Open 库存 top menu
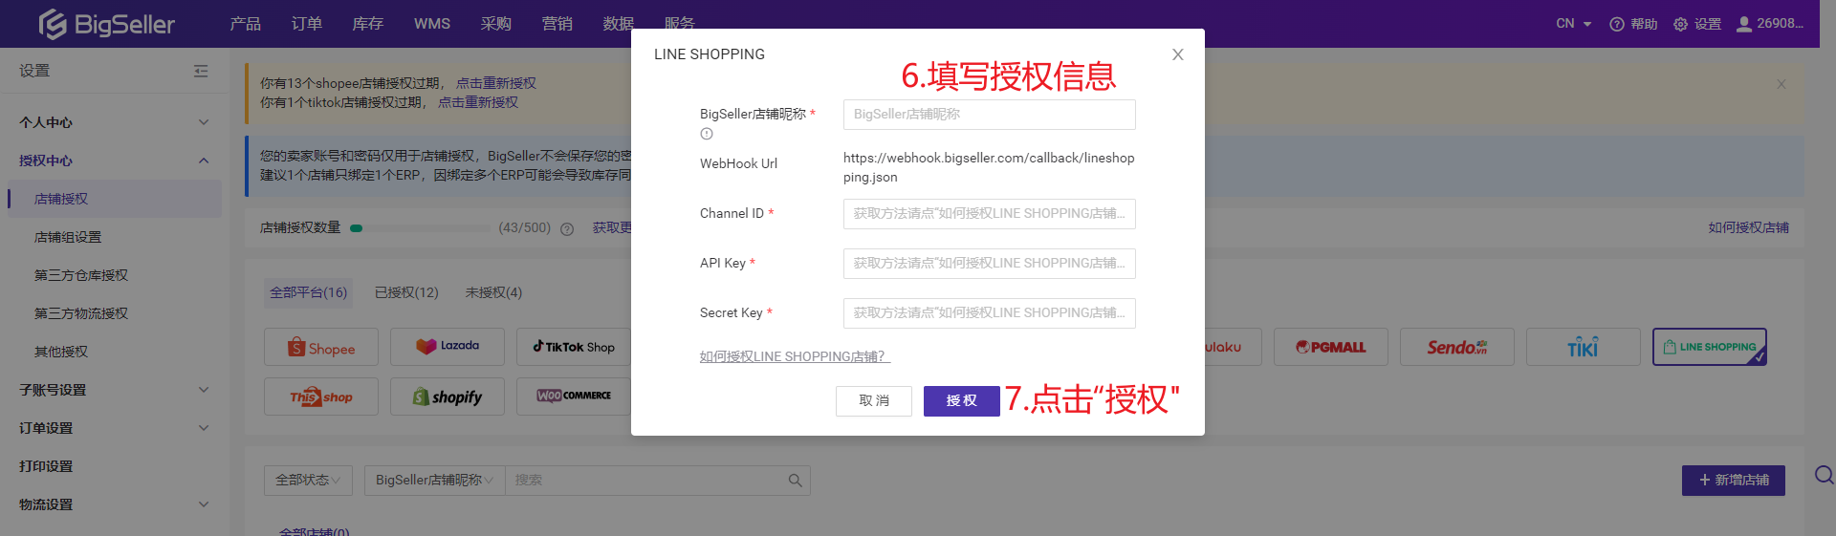Screen dimensions: 1836x536 tap(367, 24)
